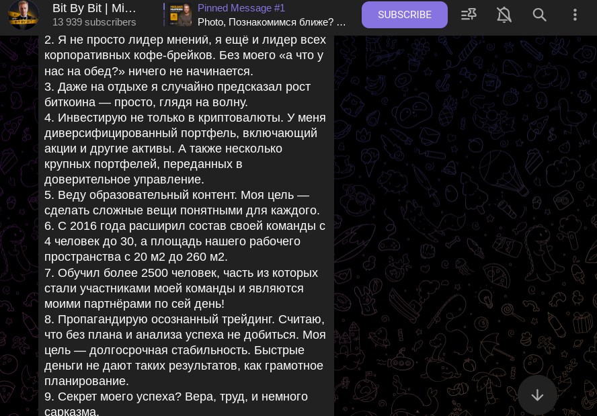Open the pinned messages list icon
The width and height of the screenshot is (597, 416).
point(469,15)
